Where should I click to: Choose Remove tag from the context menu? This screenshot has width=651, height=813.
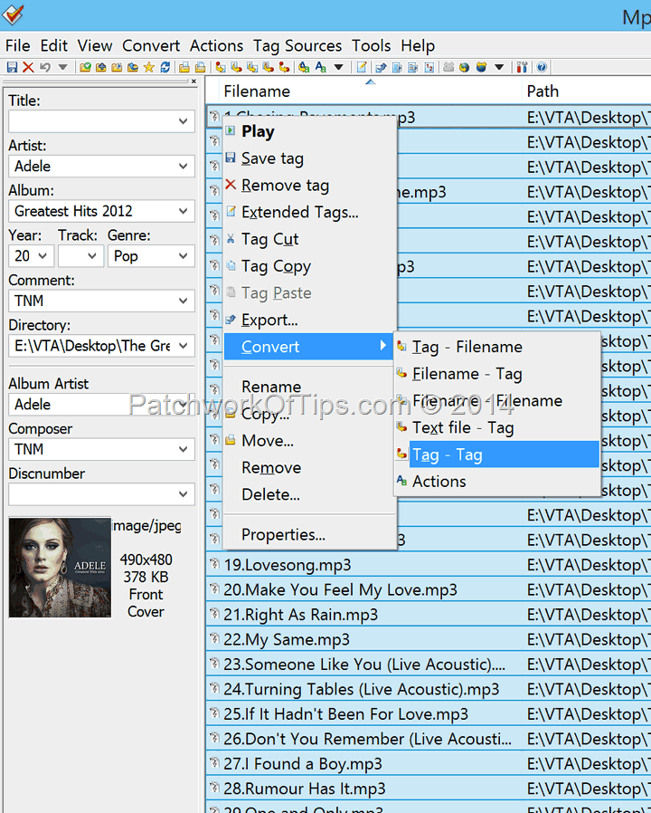coord(310,186)
